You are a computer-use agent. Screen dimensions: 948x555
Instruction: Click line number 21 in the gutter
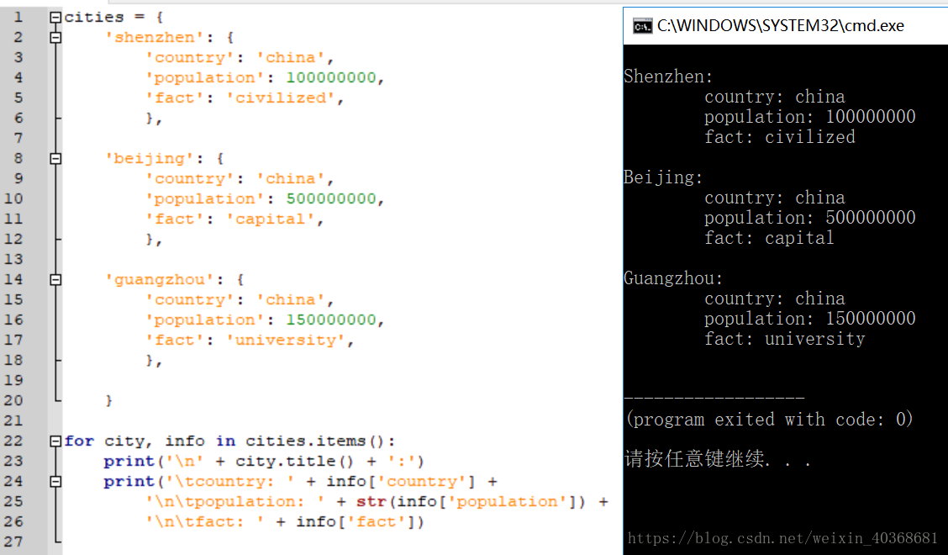[13, 420]
